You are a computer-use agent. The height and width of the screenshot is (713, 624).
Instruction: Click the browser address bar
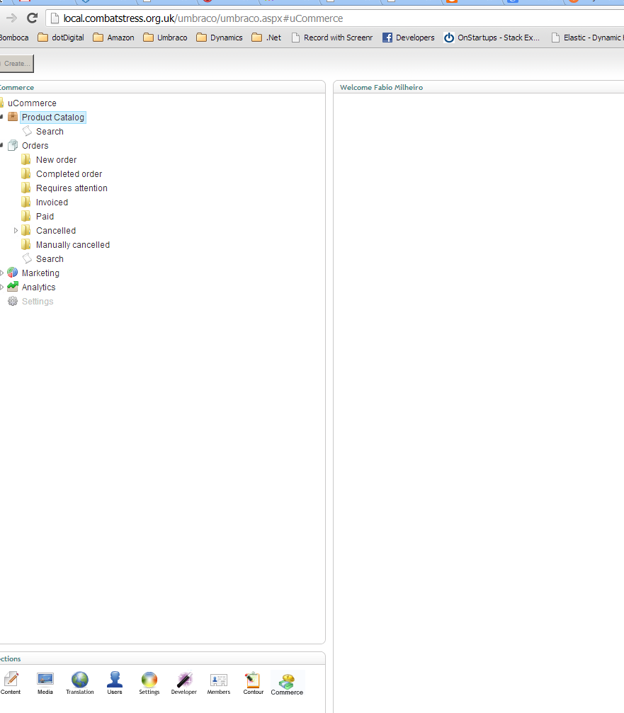coord(336,18)
